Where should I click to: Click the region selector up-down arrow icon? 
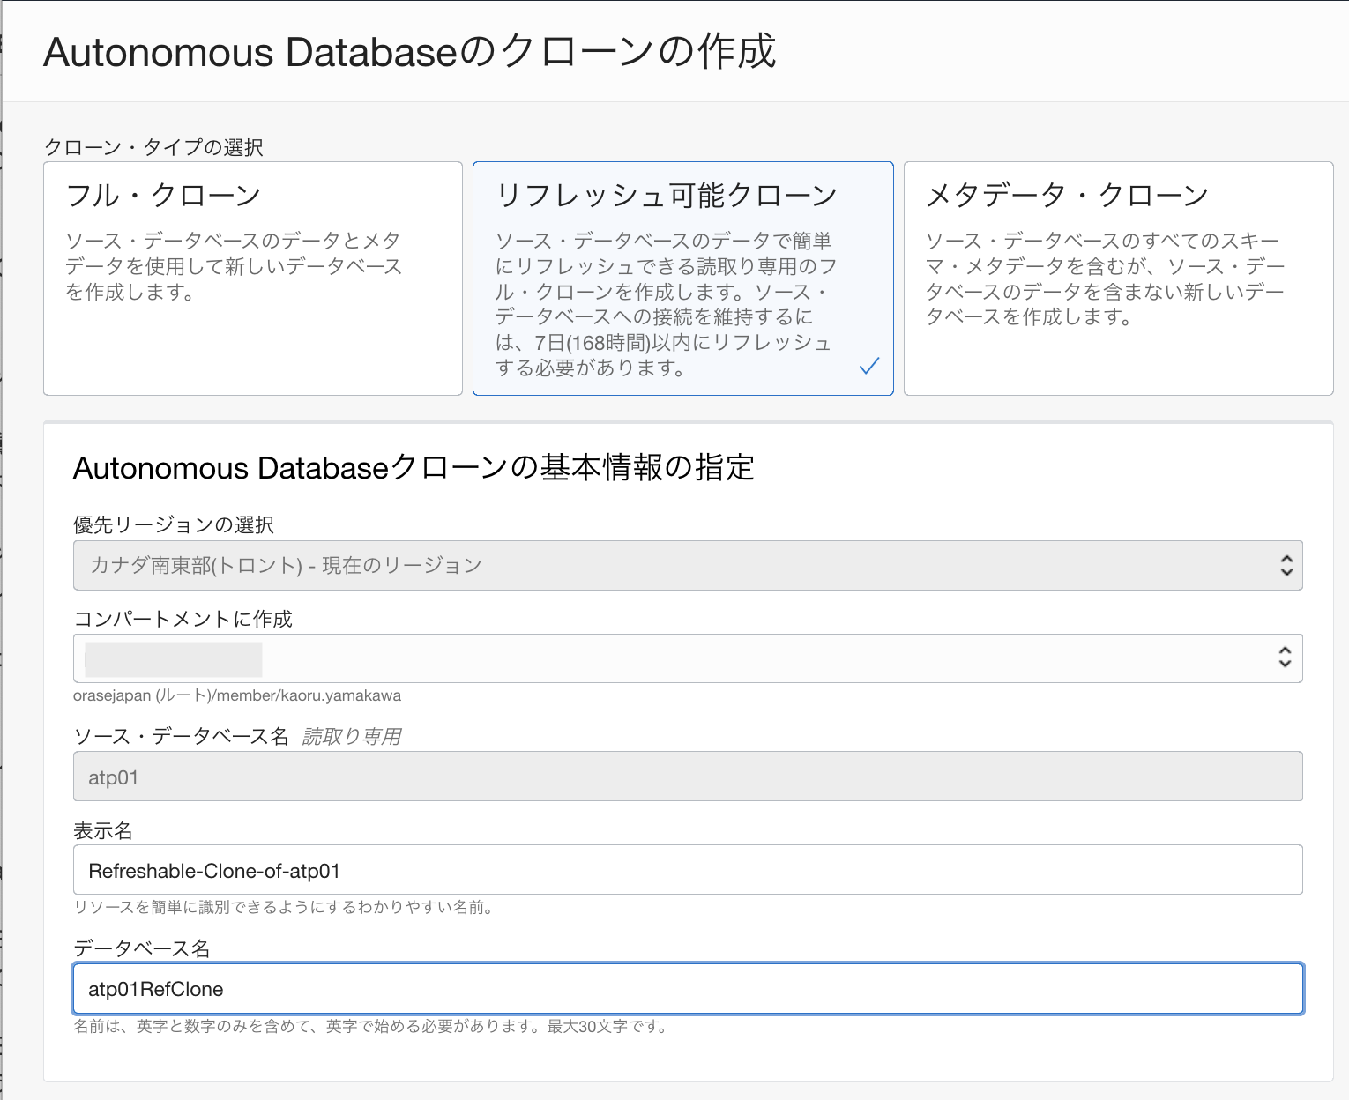coord(1286,565)
